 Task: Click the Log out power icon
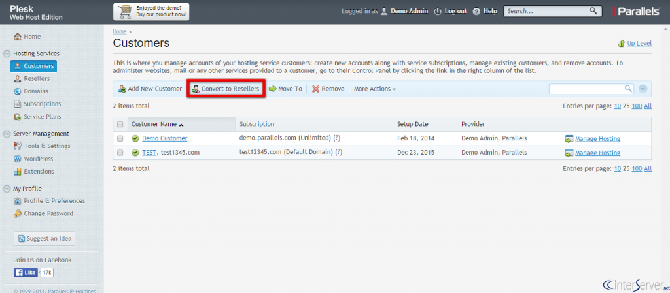(438, 12)
